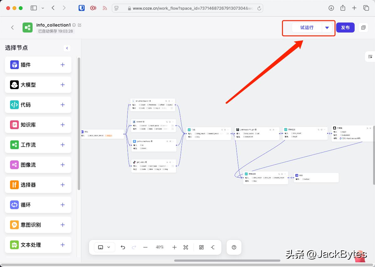Screen dimensions: 375x267
Task: Click the connection line style icon
Action: point(213,247)
